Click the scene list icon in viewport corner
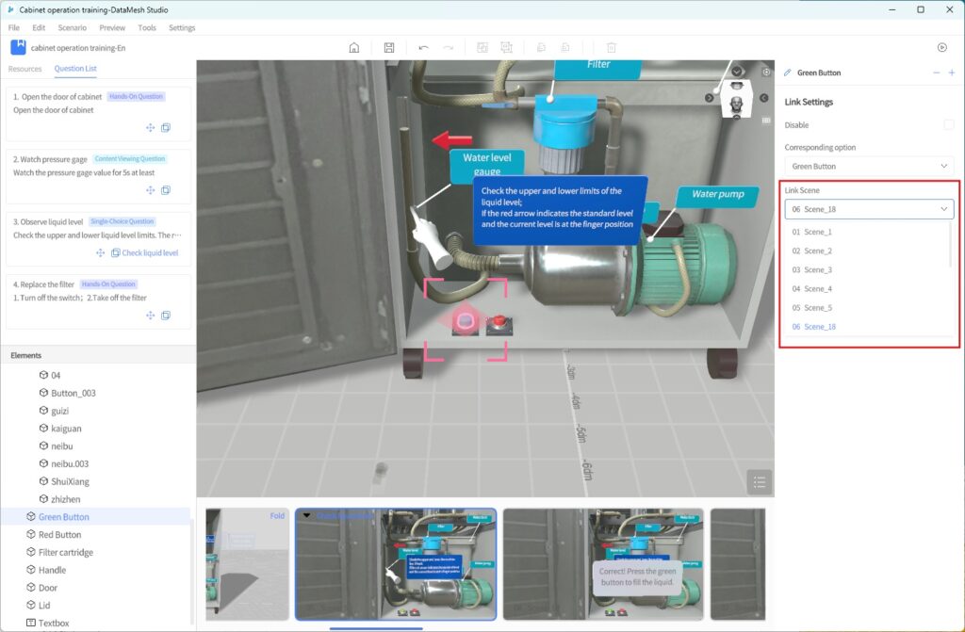The height and width of the screenshot is (632, 965). [x=759, y=481]
